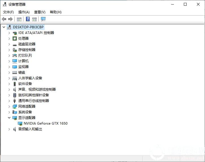Toggle the console tree pane toolbar icon
Screen dimensions: 205x162
19,19
